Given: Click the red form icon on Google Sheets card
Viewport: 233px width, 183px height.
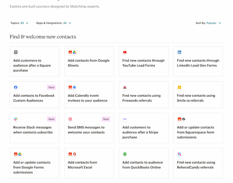Looking at the screenshot, I should [70, 52].
